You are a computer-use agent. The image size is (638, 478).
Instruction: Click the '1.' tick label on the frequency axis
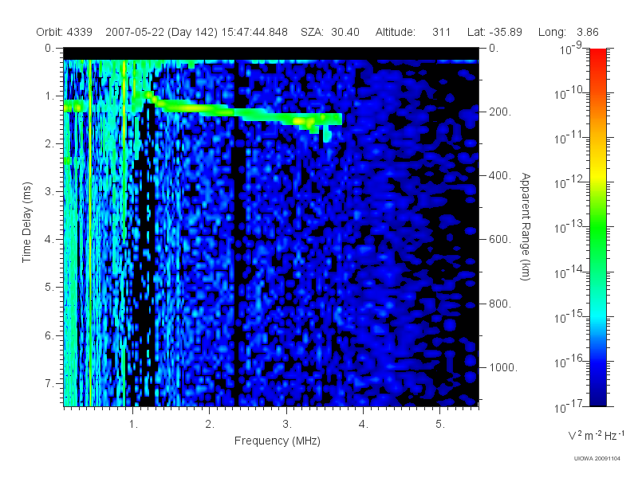[133, 425]
